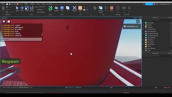This screenshot has height=97, width=172.
Task: Expand the StarterGui node
Action: [x=144, y=40]
